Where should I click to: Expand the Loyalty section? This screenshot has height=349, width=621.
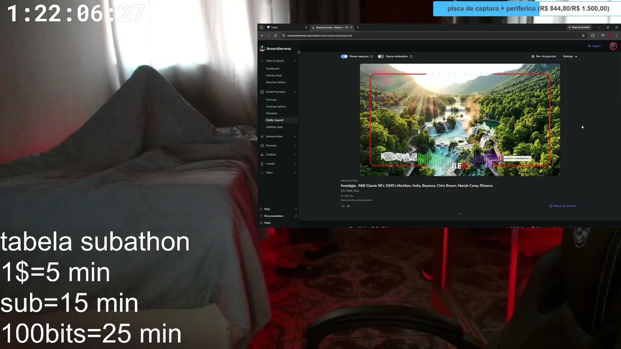tap(295, 163)
